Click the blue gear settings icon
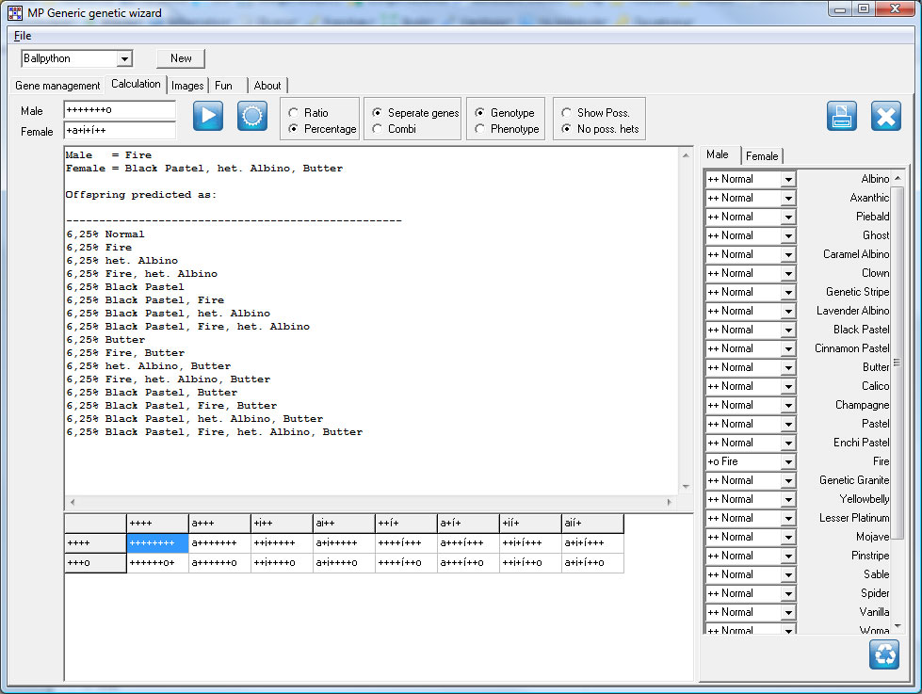922x694 pixels. pyautogui.click(x=251, y=116)
